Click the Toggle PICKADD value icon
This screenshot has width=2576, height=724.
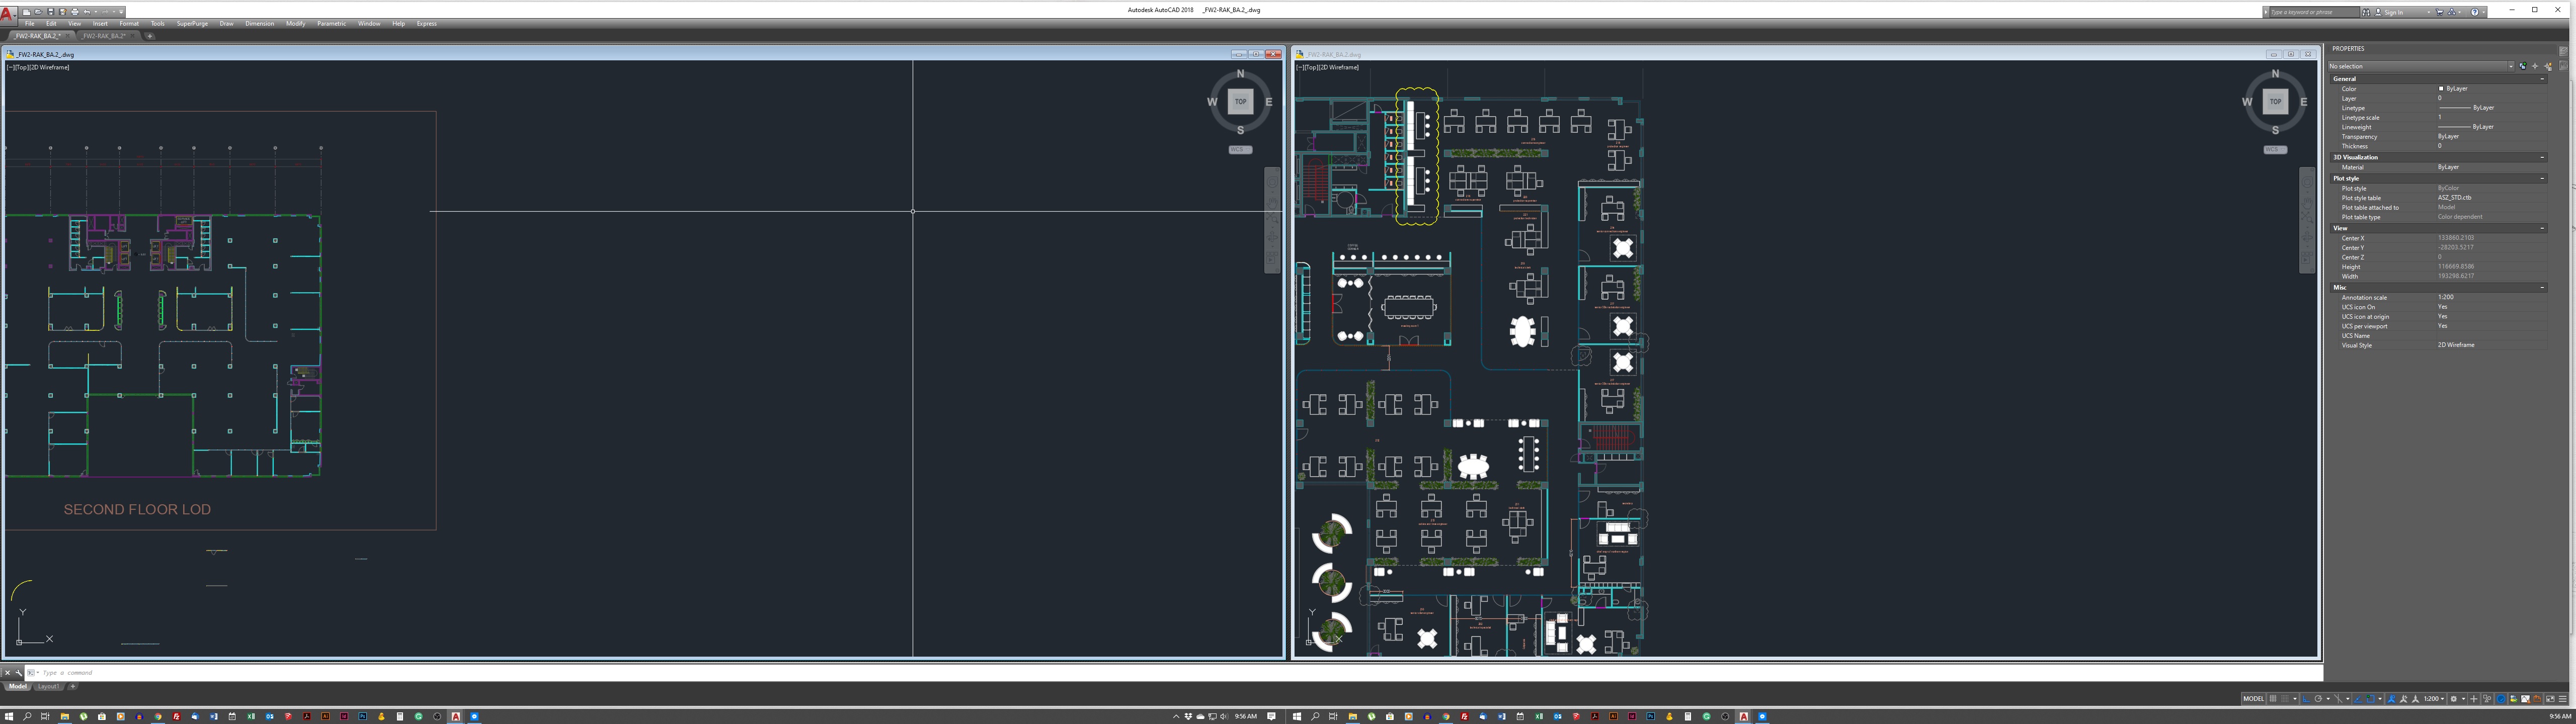(2523, 66)
